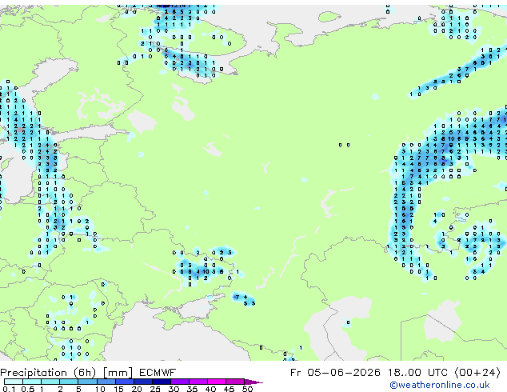507x392 pixels.
Task: Select the 2–5 mm legend color box
Action: [x=69, y=382]
